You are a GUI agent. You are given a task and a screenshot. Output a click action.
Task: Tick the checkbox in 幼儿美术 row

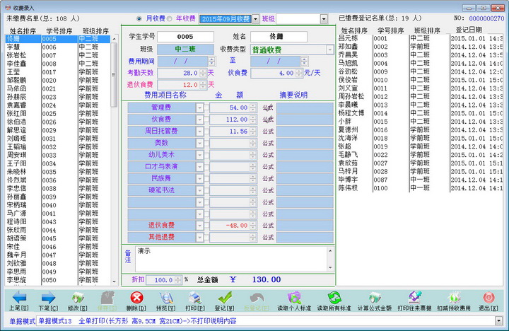point(206,155)
